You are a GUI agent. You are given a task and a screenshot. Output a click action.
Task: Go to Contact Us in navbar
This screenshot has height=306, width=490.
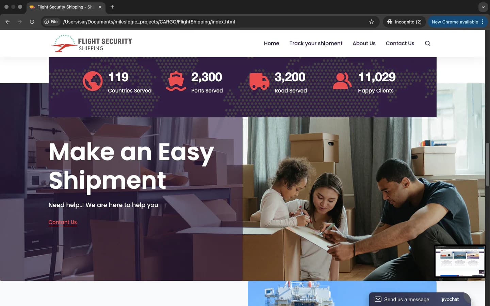[400, 44]
